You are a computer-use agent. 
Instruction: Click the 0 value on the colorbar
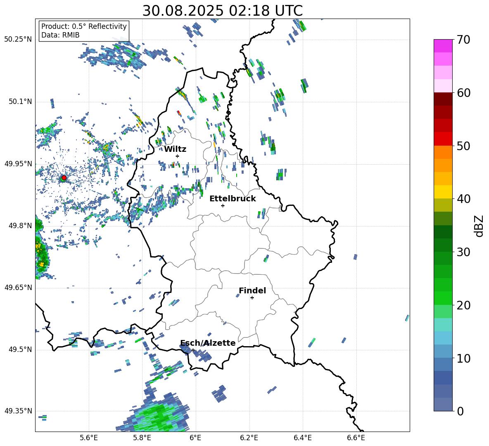click(x=460, y=411)
